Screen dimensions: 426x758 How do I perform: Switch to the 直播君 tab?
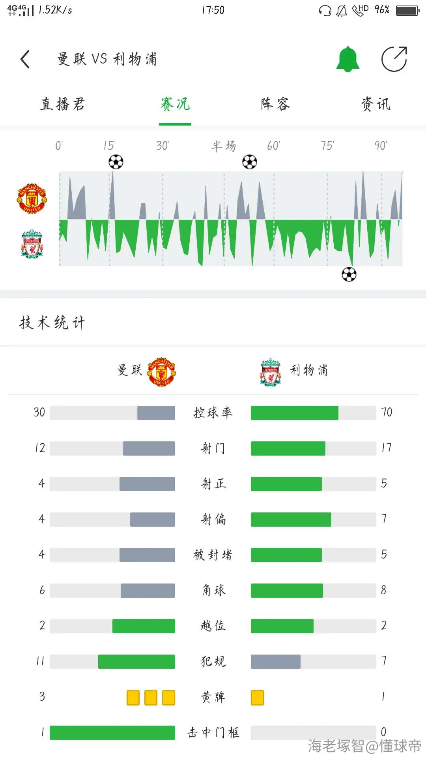coord(62,104)
